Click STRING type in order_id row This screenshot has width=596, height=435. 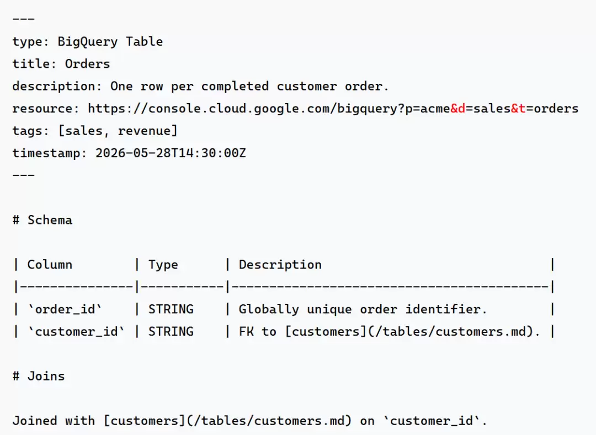(171, 309)
